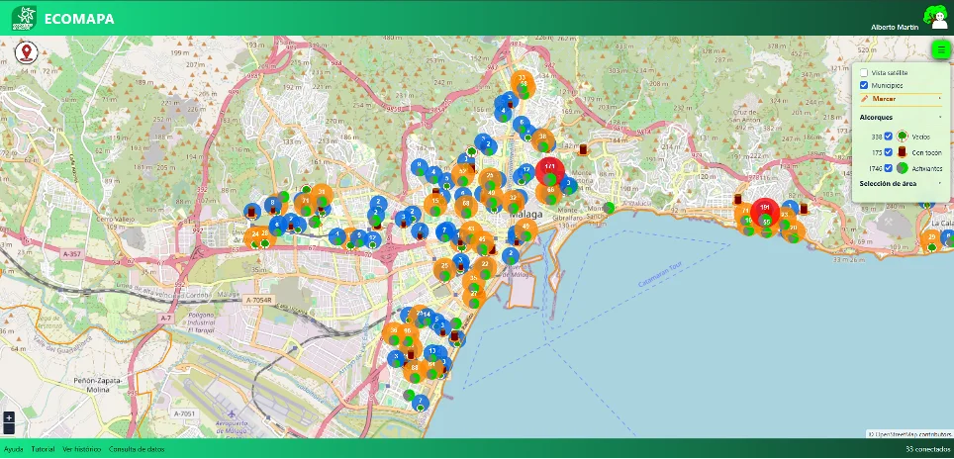Click the Selección de área heading
The width and height of the screenshot is (954, 459).
coord(889,183)
